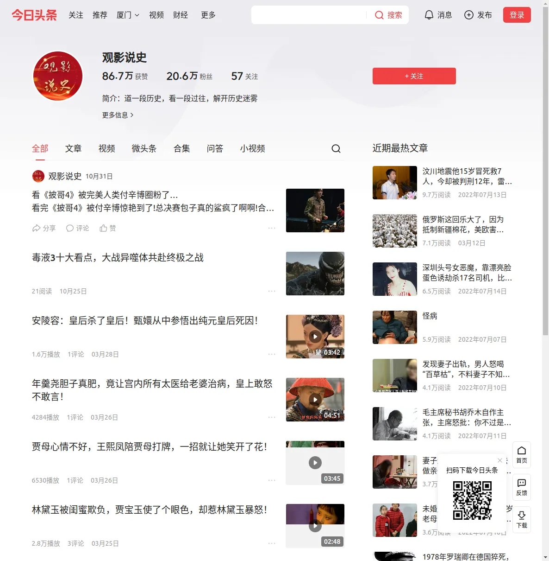Switch to the 问答 tab

215,148
